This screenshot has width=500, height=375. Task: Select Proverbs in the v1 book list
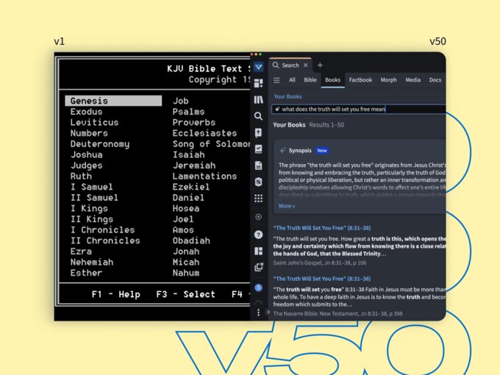tap(194, 123)
